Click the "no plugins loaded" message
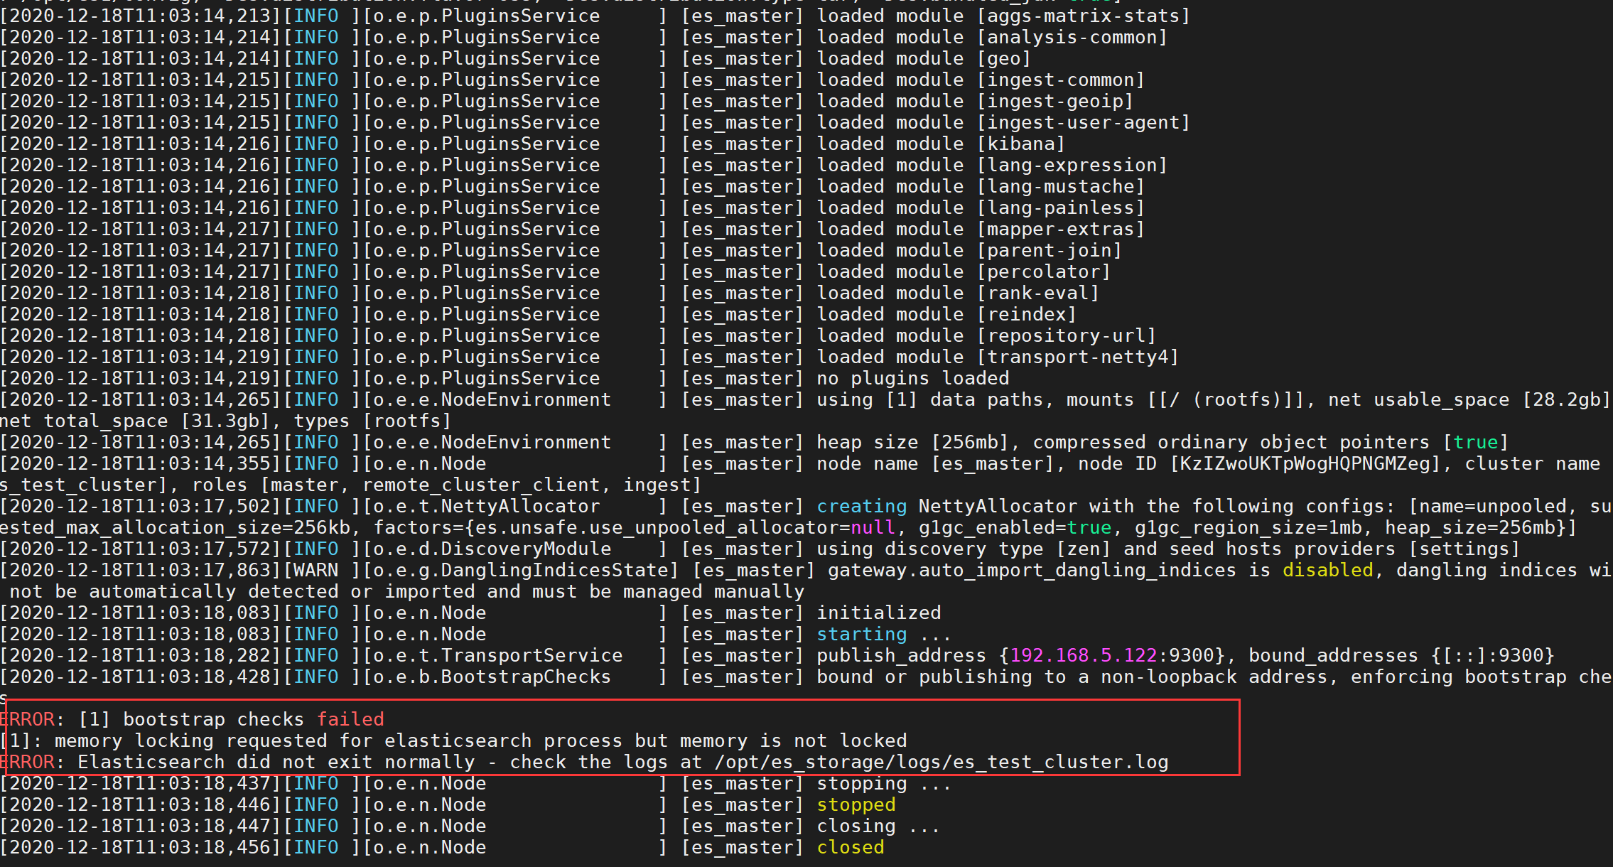Screen dimensions: 1613x867 coord(913,378)
